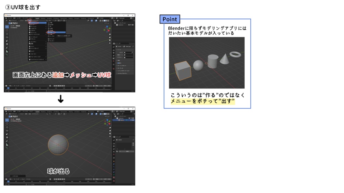Select the Cursor tool below the select tool
Screen dimensions: 344x193
pyautogui.click(x=7, y=123)
